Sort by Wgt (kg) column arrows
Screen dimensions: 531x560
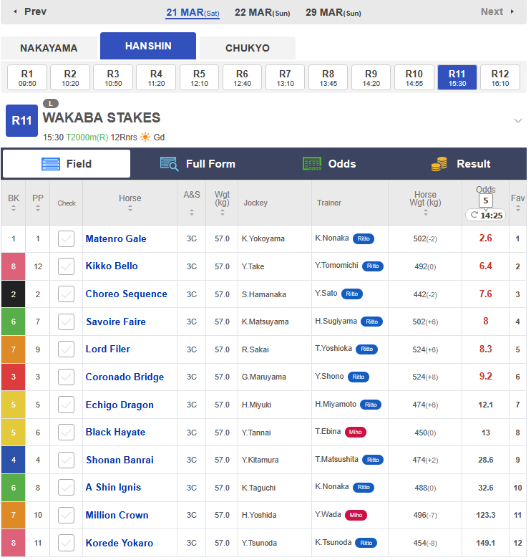223,213
